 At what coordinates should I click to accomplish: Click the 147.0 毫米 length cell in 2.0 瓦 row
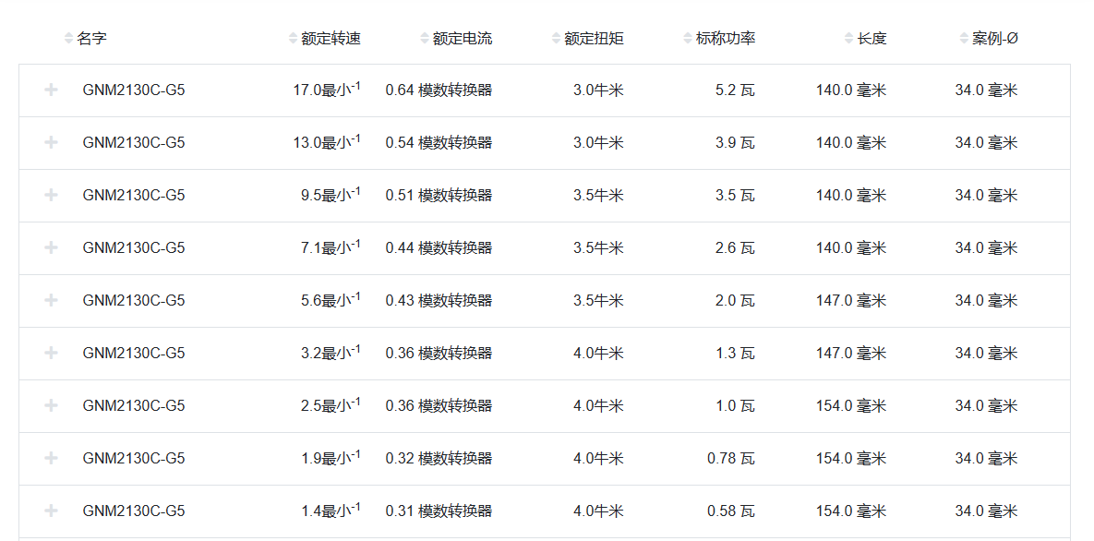coord(850,301)
